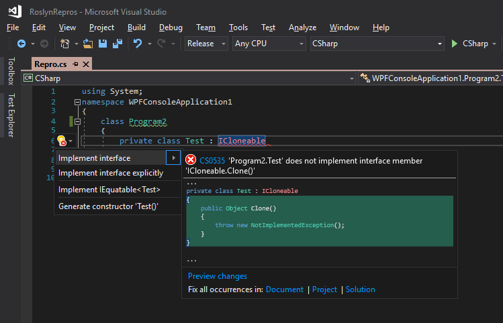Collapse the namespace WPFConsoleApplication1 block
Image resolution: width=503 pixels, height=323 pixels.
pyautogui.click(x=77, y=102)
